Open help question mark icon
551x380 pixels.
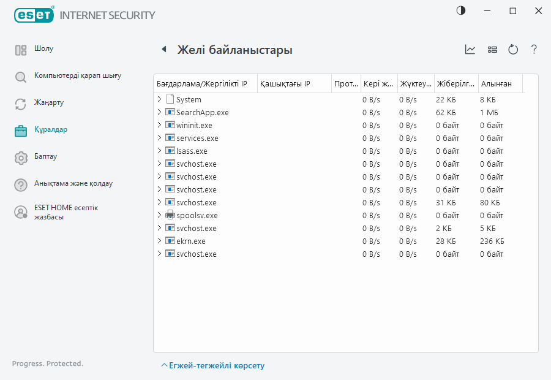[534, 50]
